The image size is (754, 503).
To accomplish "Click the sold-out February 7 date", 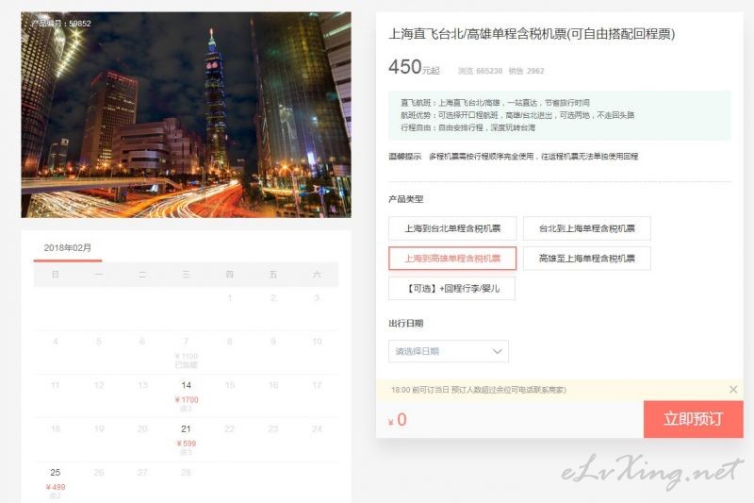I will tap(186, 352).
